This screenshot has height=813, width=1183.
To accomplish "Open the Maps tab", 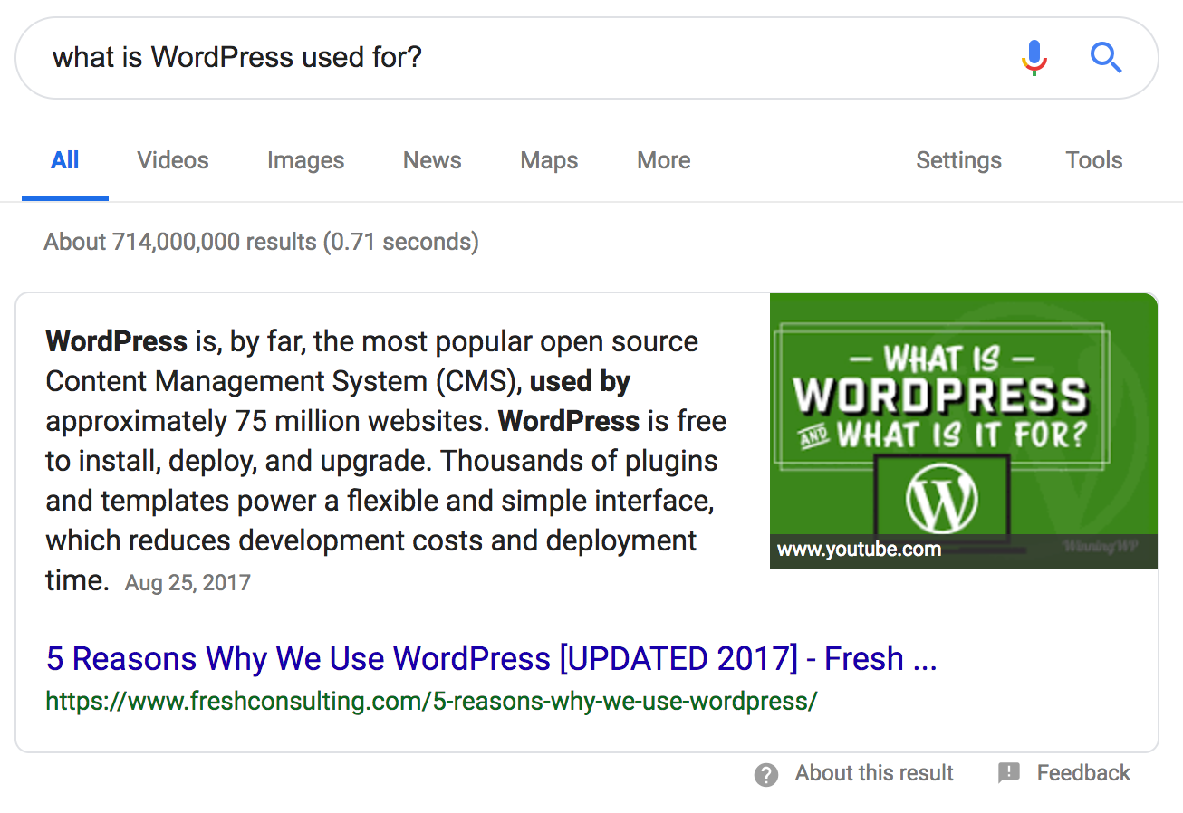I will 549,161.
